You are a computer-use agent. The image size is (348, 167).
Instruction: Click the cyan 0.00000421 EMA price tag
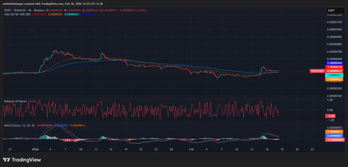tap(335, 75)
